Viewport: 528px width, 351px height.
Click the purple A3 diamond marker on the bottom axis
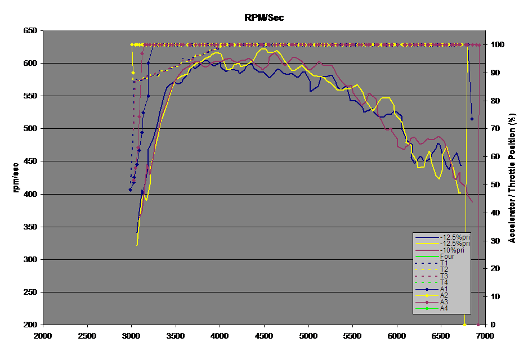coord(478,325)
